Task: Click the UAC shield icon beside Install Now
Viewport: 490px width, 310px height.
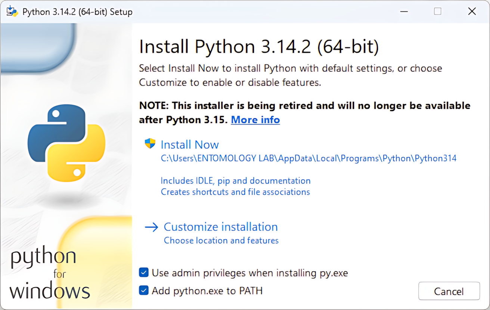Action: coord(150,144)
